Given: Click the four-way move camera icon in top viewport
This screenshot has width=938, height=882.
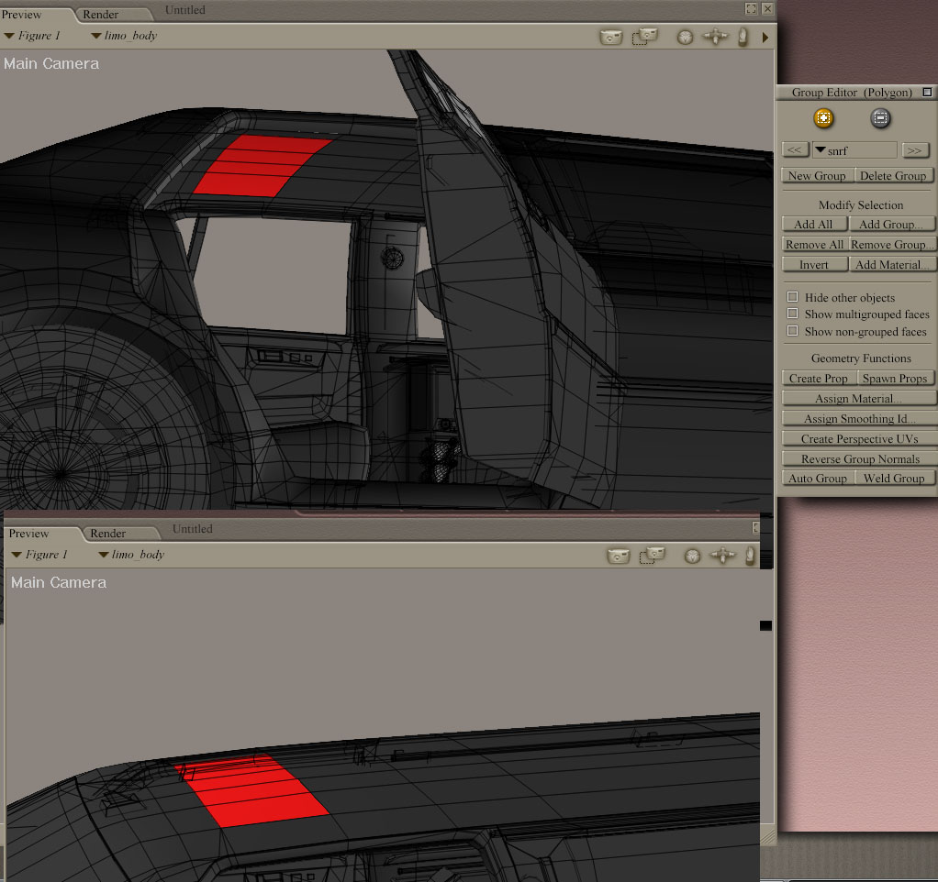Looking at the screenshot, I should (715, 38).
